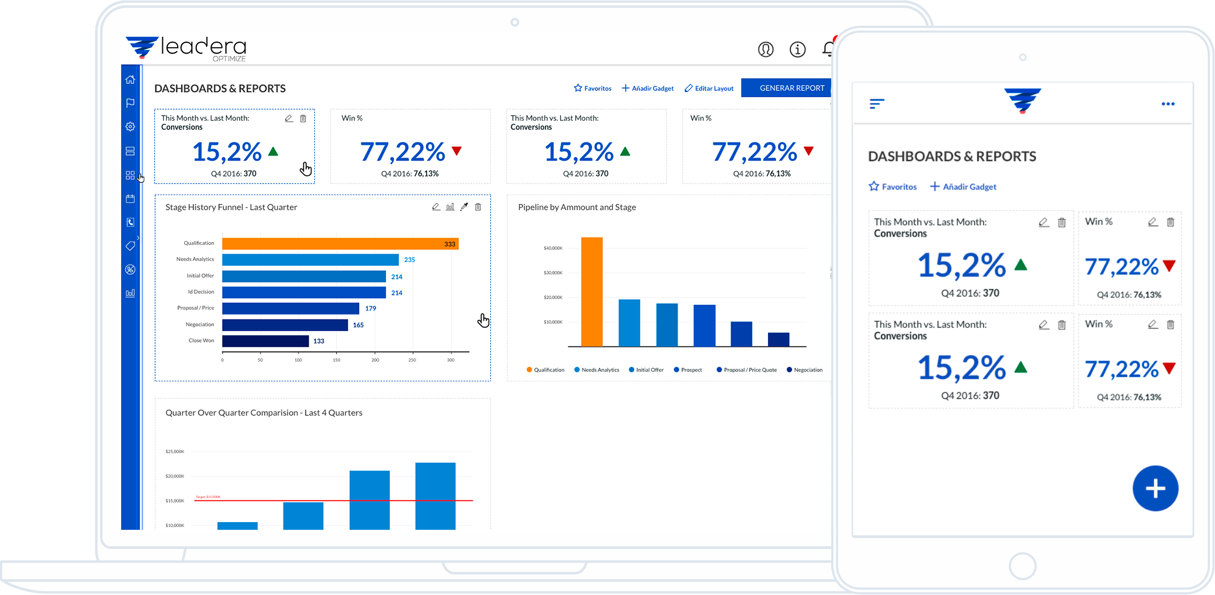Screen dimensions: 1215x595
Task: Expand the sidebar with the small chevron
Action: pos(138,238)
